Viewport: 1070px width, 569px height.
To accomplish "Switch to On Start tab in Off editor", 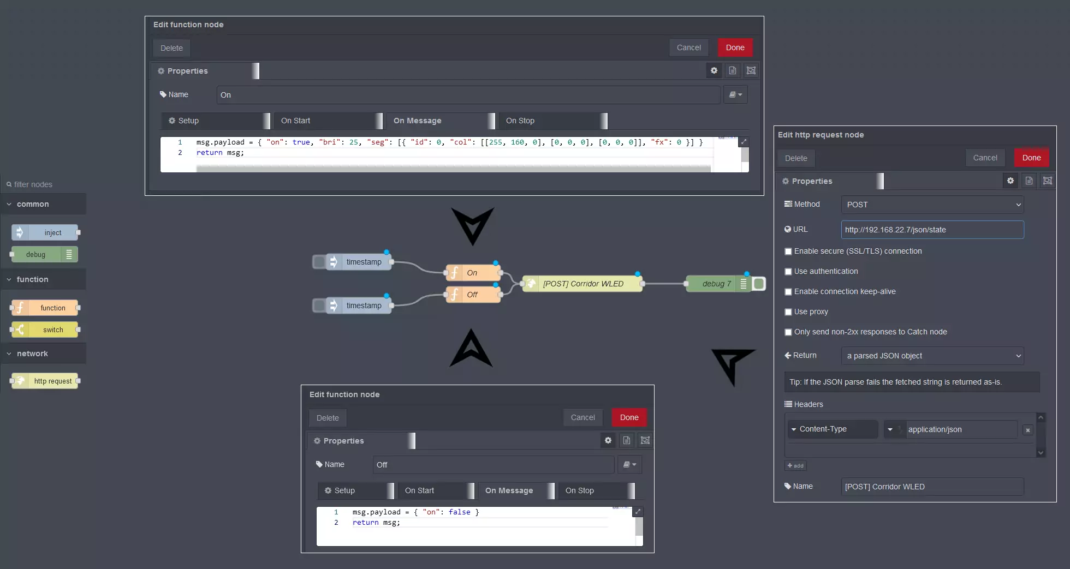I will point(436,490).
